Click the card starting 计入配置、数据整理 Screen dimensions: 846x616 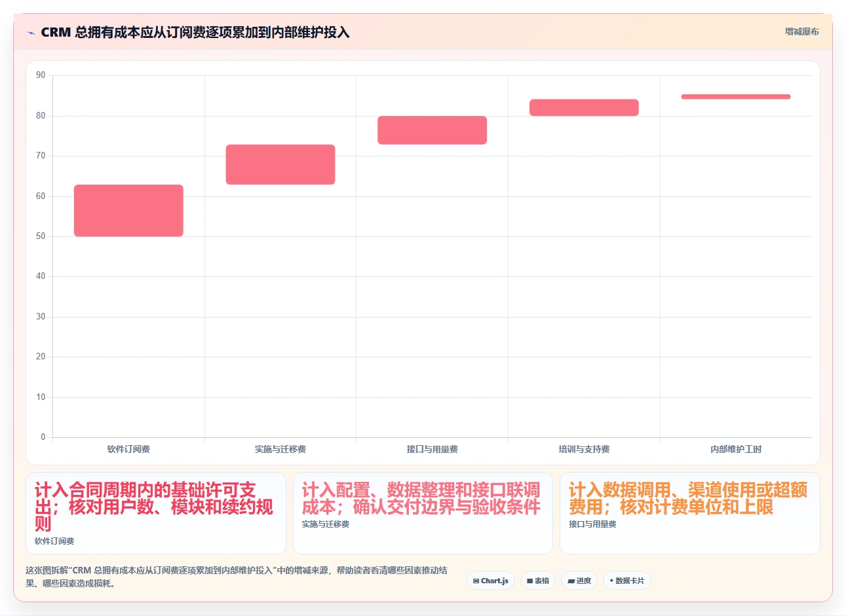click(423, 513)
